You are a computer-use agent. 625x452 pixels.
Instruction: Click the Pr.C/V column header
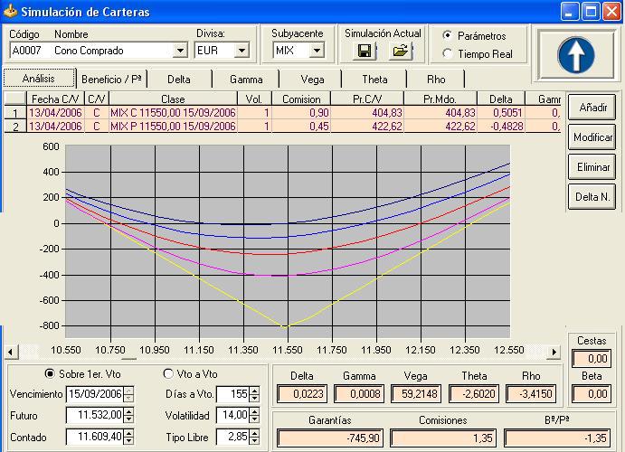tap(367, 99)
